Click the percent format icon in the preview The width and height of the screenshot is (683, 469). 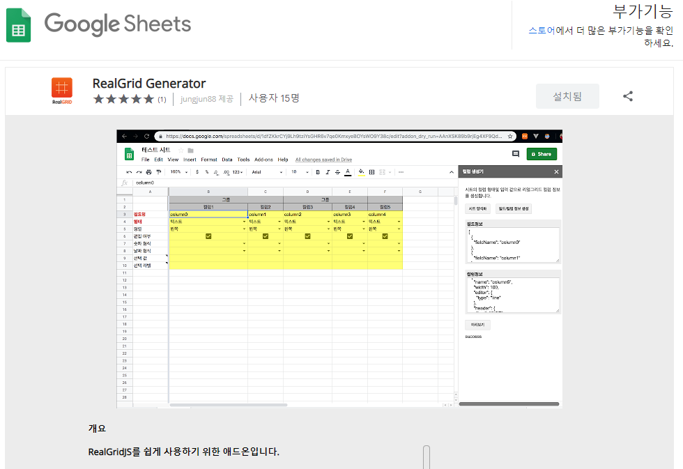click(x=207, y=172)
